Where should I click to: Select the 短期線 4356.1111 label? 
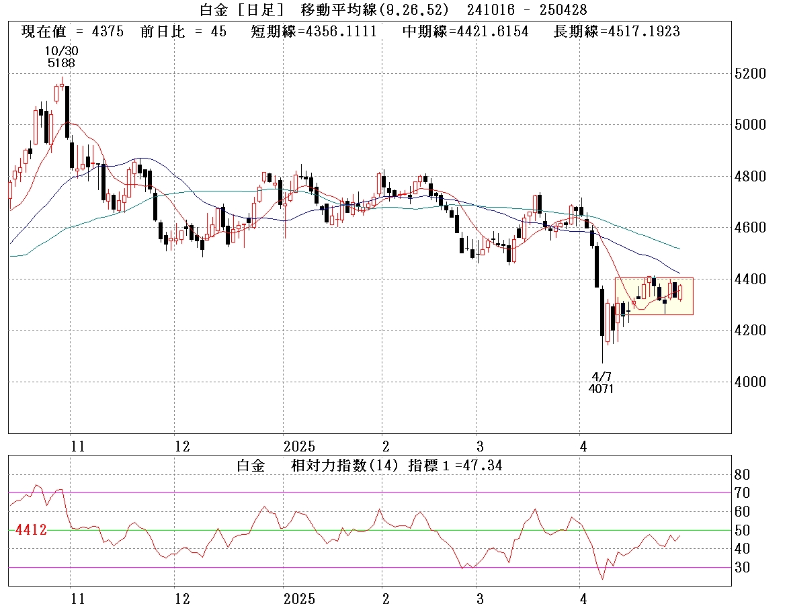313,32
